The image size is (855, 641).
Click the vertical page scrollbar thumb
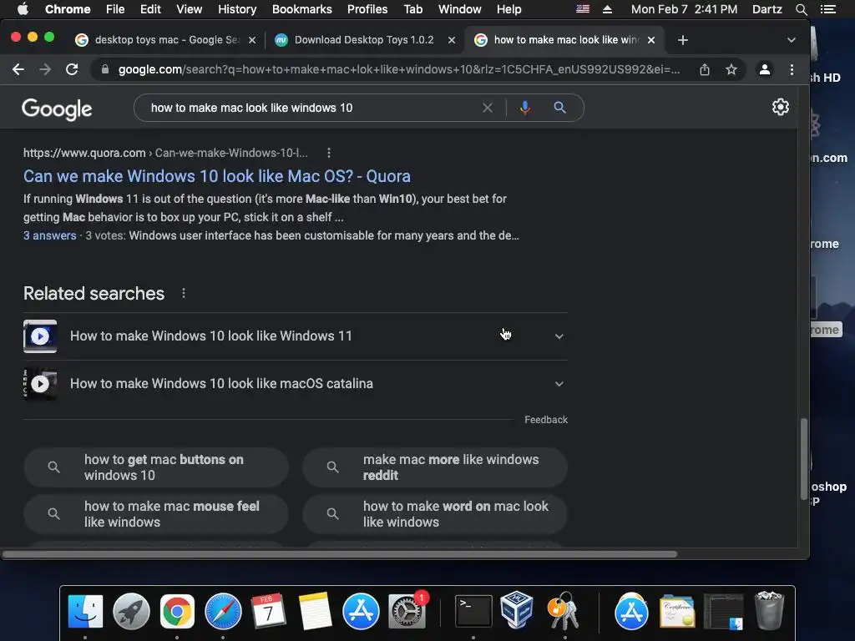[803, 458]
